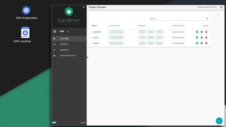Viewport: 226px width, 127px height.
Task: Click Control readiness chip for d040949
Action: (x=142, y=32)
